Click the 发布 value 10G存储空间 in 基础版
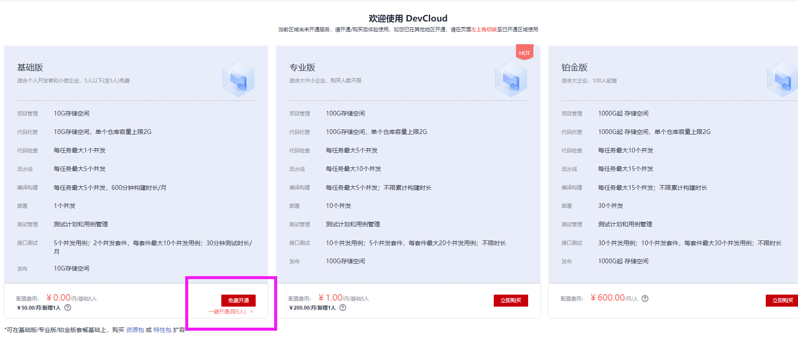 (71, 268)
